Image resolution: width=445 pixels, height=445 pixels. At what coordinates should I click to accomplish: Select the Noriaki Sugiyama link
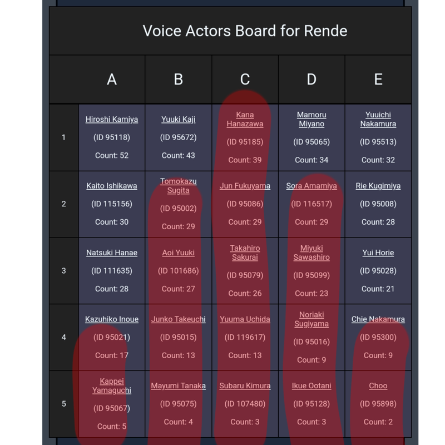pyautogui.click(x=311, y=319)
